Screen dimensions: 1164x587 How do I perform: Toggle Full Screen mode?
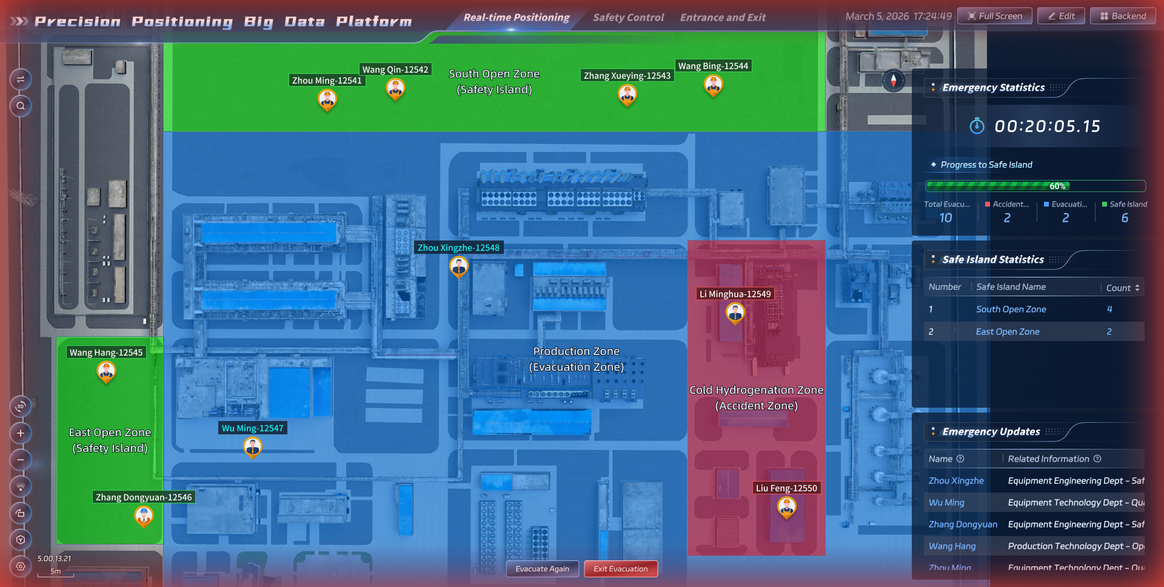tap(995, 16)
